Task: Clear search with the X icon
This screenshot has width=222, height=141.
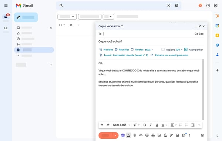Action: 169,6
